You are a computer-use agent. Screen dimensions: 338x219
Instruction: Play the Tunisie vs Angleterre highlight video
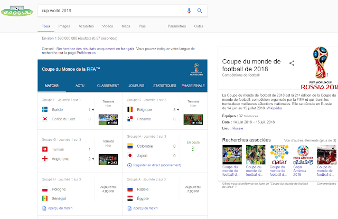tap(108, 159)
